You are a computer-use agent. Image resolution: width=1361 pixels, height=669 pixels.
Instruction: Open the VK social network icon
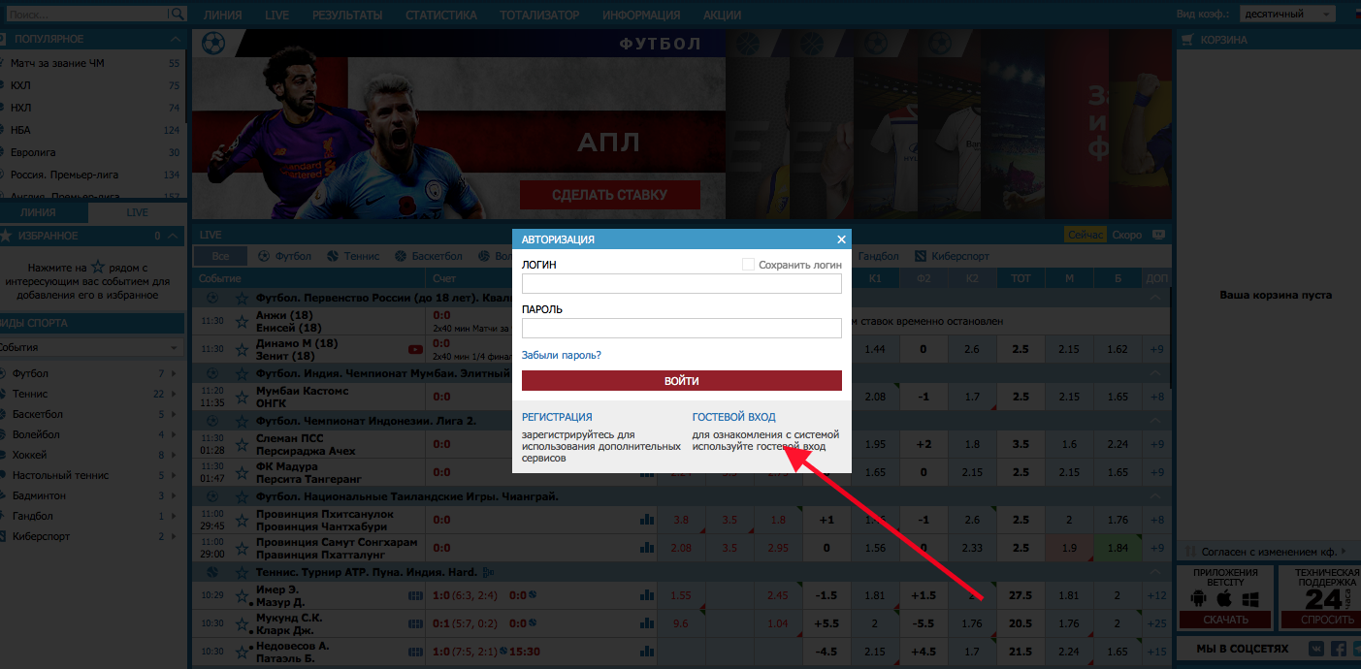point(1316,649)
